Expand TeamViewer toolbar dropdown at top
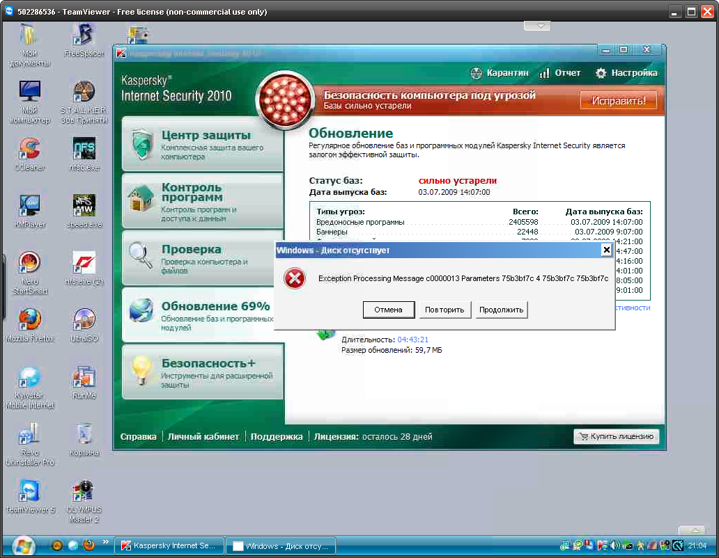This screenshot has width=719, height=558. click(537, 26)
